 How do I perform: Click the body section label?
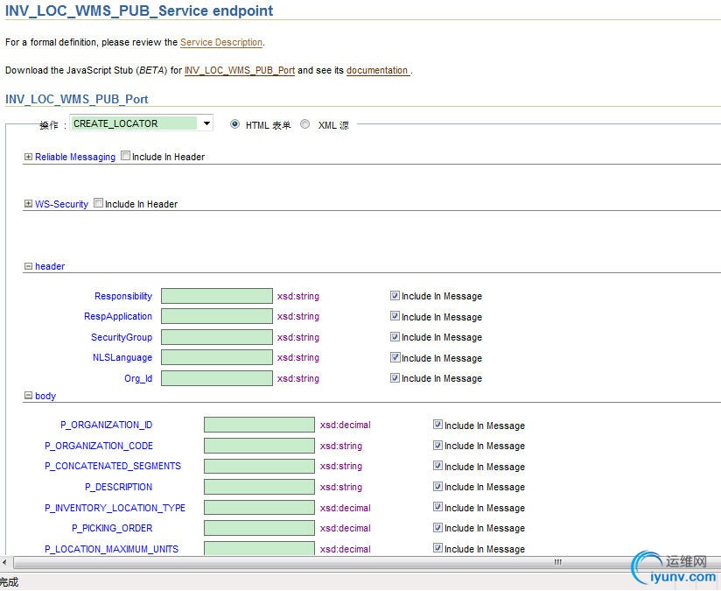tap(45, 396)
